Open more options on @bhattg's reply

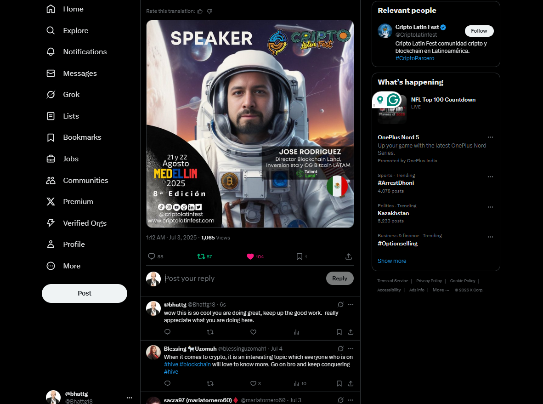[351, 305]
